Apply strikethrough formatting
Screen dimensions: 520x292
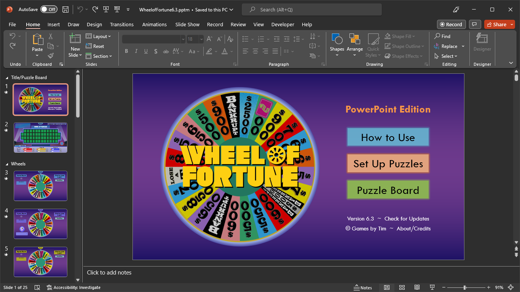(x=166, y=51)
